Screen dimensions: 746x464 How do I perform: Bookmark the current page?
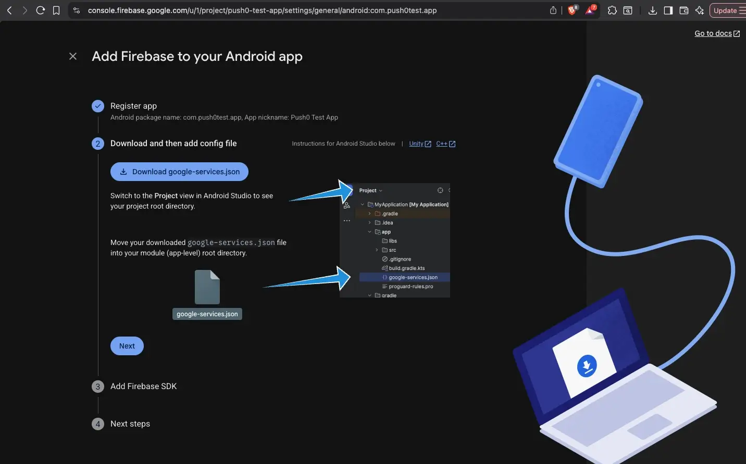pyautogui.click(x=56, y=10)
